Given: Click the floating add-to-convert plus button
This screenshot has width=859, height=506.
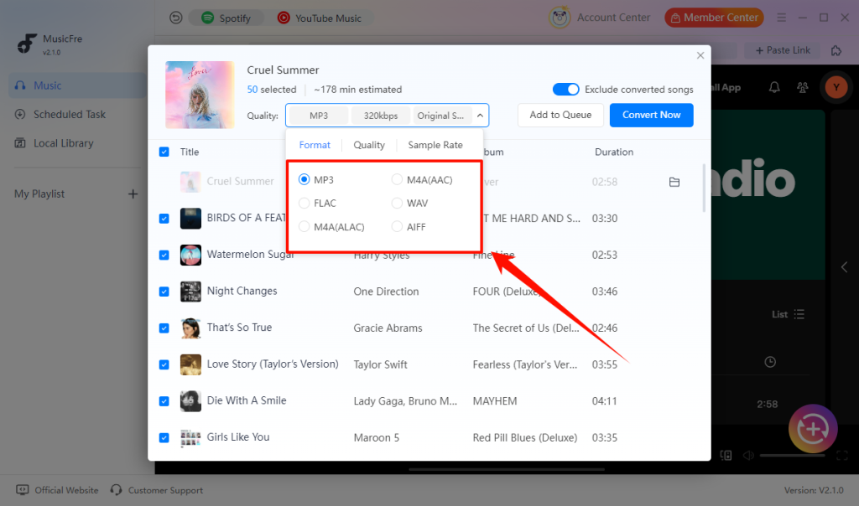Looking at the screenshot, I should [813, 429].
